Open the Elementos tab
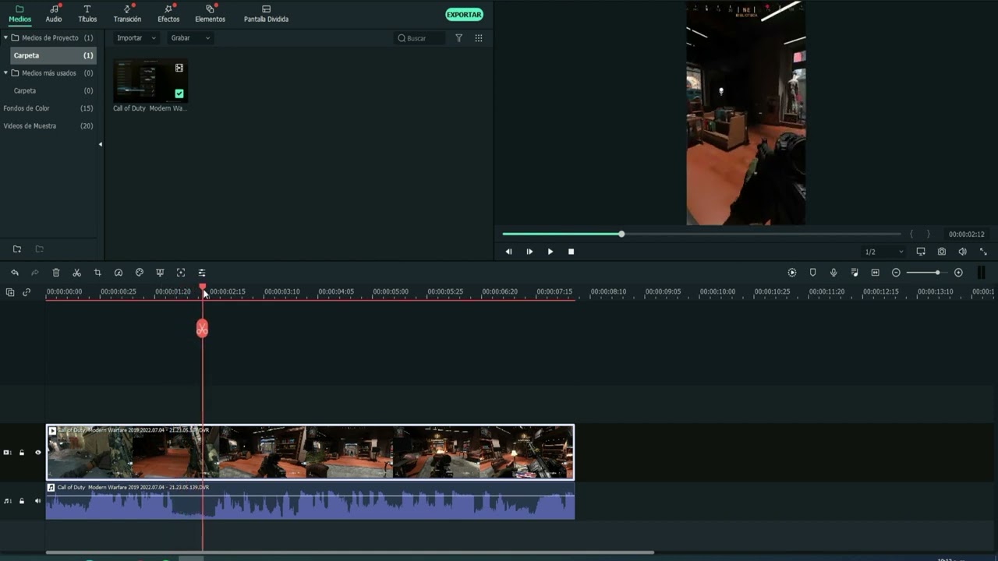998x561 pixels. pos(210,13)
